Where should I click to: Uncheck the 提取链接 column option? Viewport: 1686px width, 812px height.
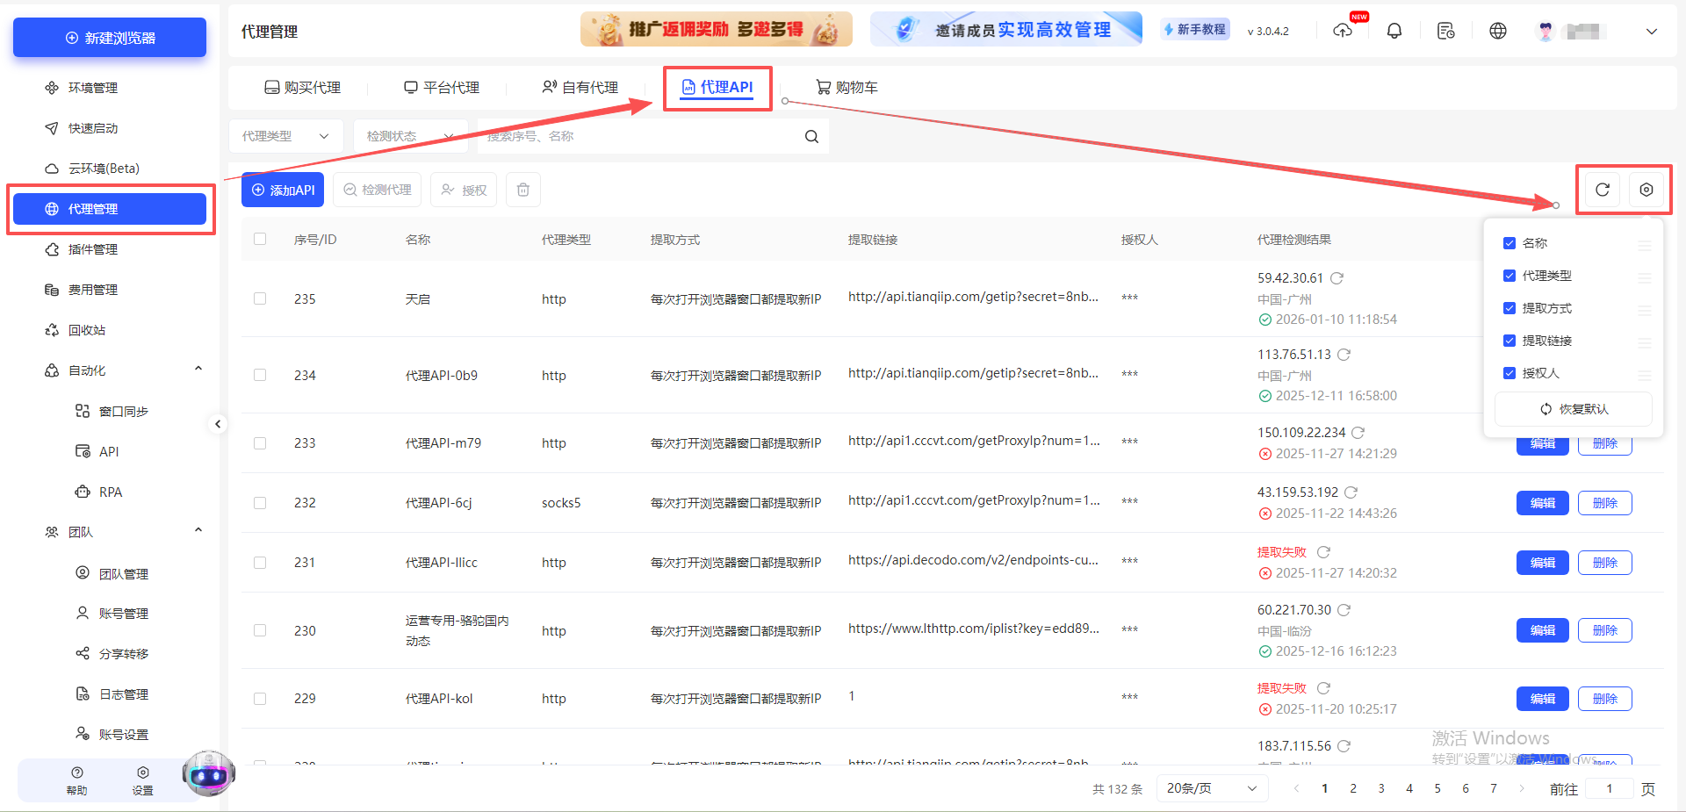(x=1509, y=341)
